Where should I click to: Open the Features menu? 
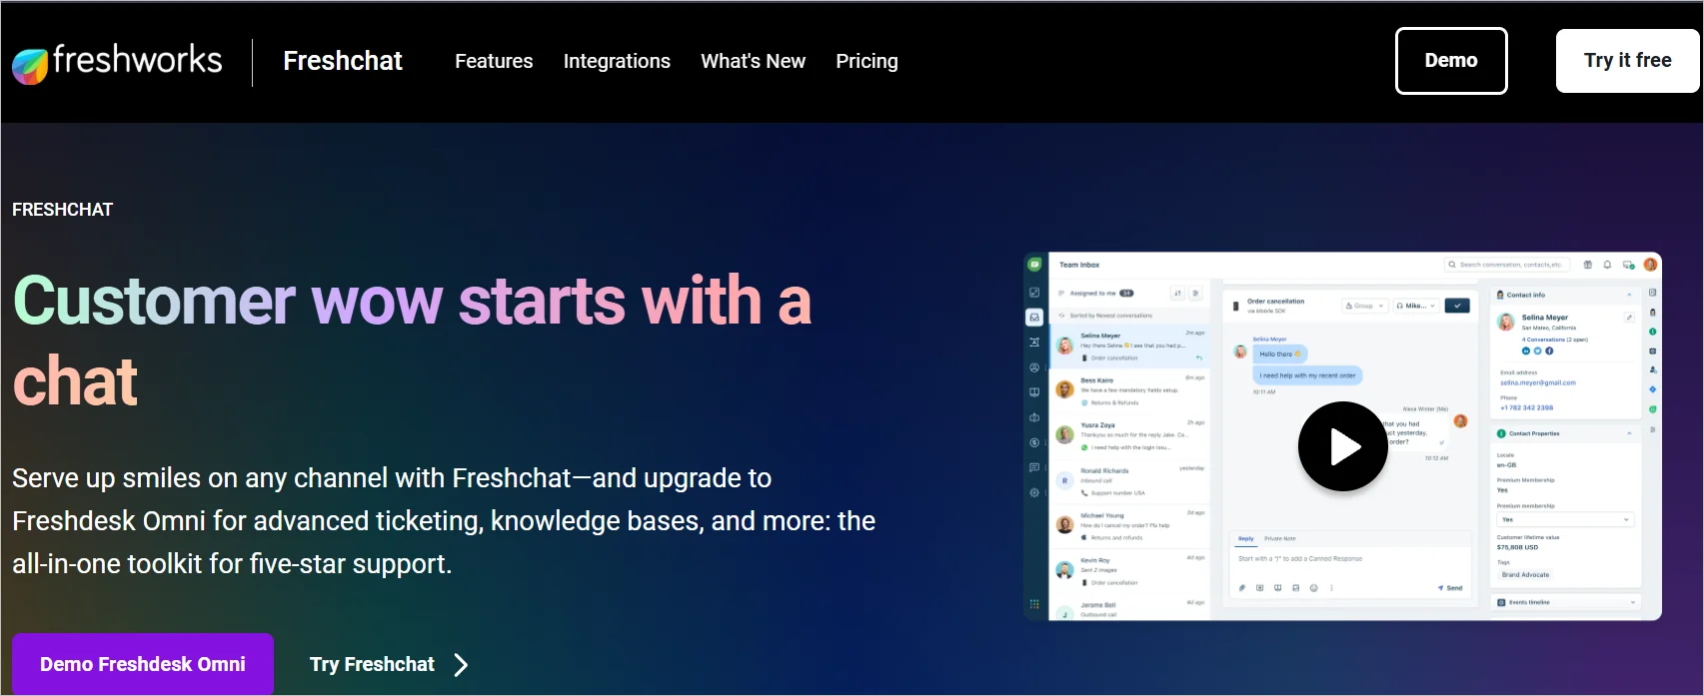click(x=494, y=61)
